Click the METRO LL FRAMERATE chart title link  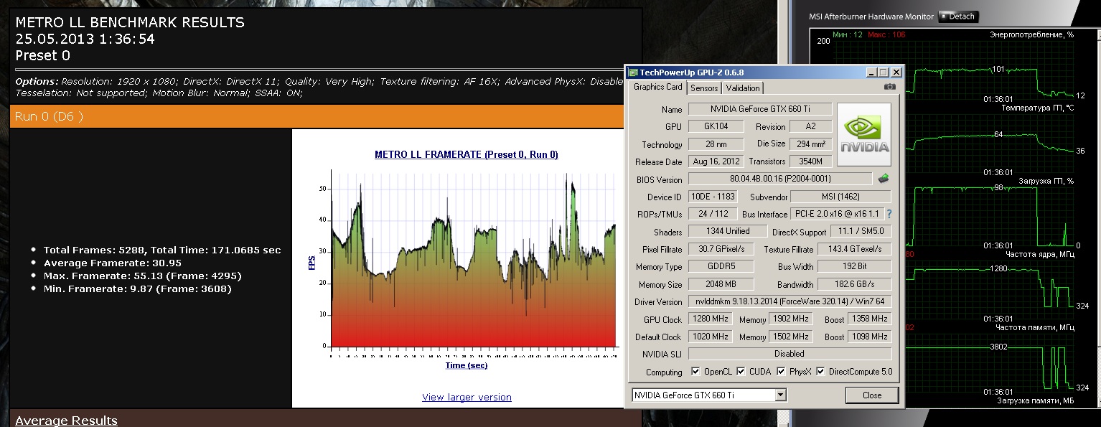467,154
